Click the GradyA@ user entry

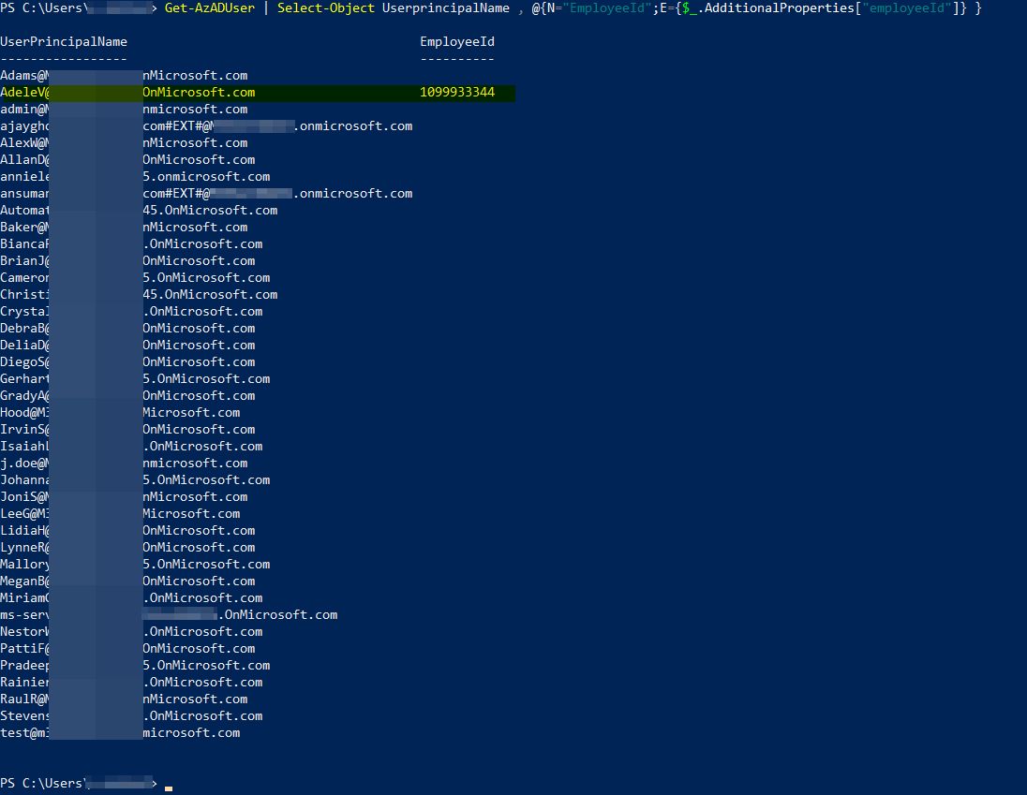(x=127, y=396)
